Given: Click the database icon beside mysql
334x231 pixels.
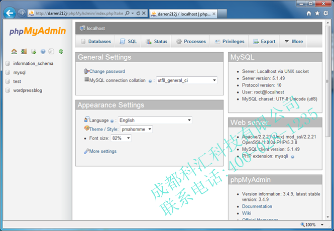Looking at the screenshot, I should (8, 72).
